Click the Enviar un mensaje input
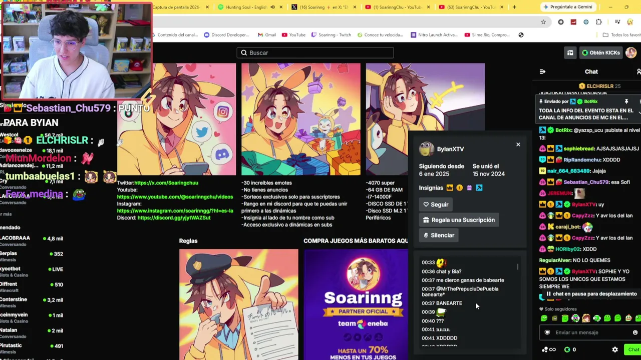 pos(590,332)
